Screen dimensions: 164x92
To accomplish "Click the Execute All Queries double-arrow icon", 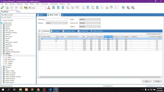I will click(x=16, y=8).
